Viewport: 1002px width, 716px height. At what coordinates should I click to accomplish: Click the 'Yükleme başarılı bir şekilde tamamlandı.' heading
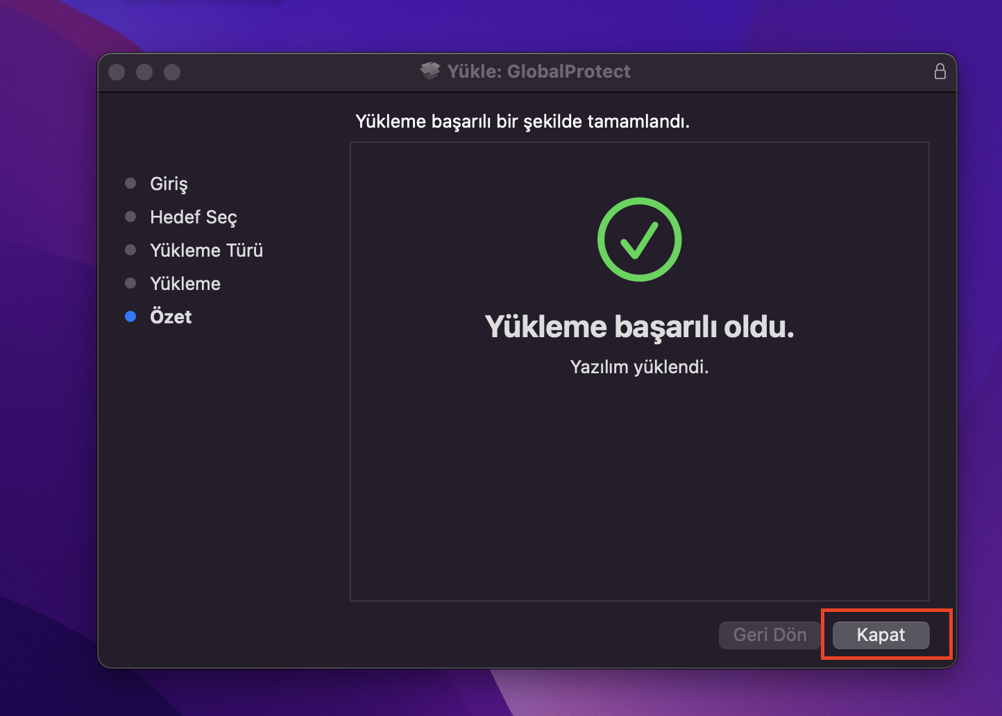(522, 122)
